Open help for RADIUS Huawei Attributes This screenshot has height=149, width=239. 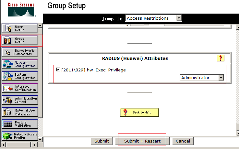click(x=221, y=58)
